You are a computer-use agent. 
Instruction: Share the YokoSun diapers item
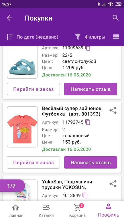pyautogui.click(x=113, y=184)
